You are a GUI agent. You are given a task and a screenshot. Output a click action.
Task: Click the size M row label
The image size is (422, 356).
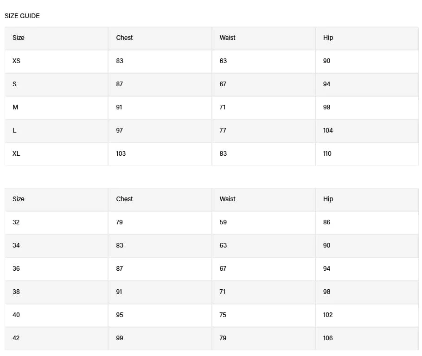[x=15, y=108]
